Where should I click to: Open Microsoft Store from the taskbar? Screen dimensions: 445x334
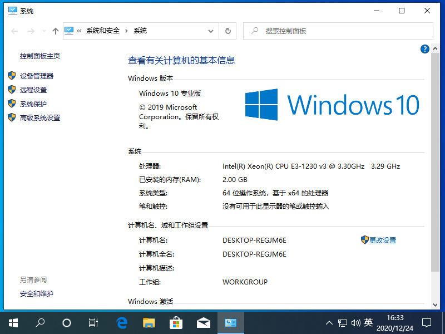[x=176, y=323]
